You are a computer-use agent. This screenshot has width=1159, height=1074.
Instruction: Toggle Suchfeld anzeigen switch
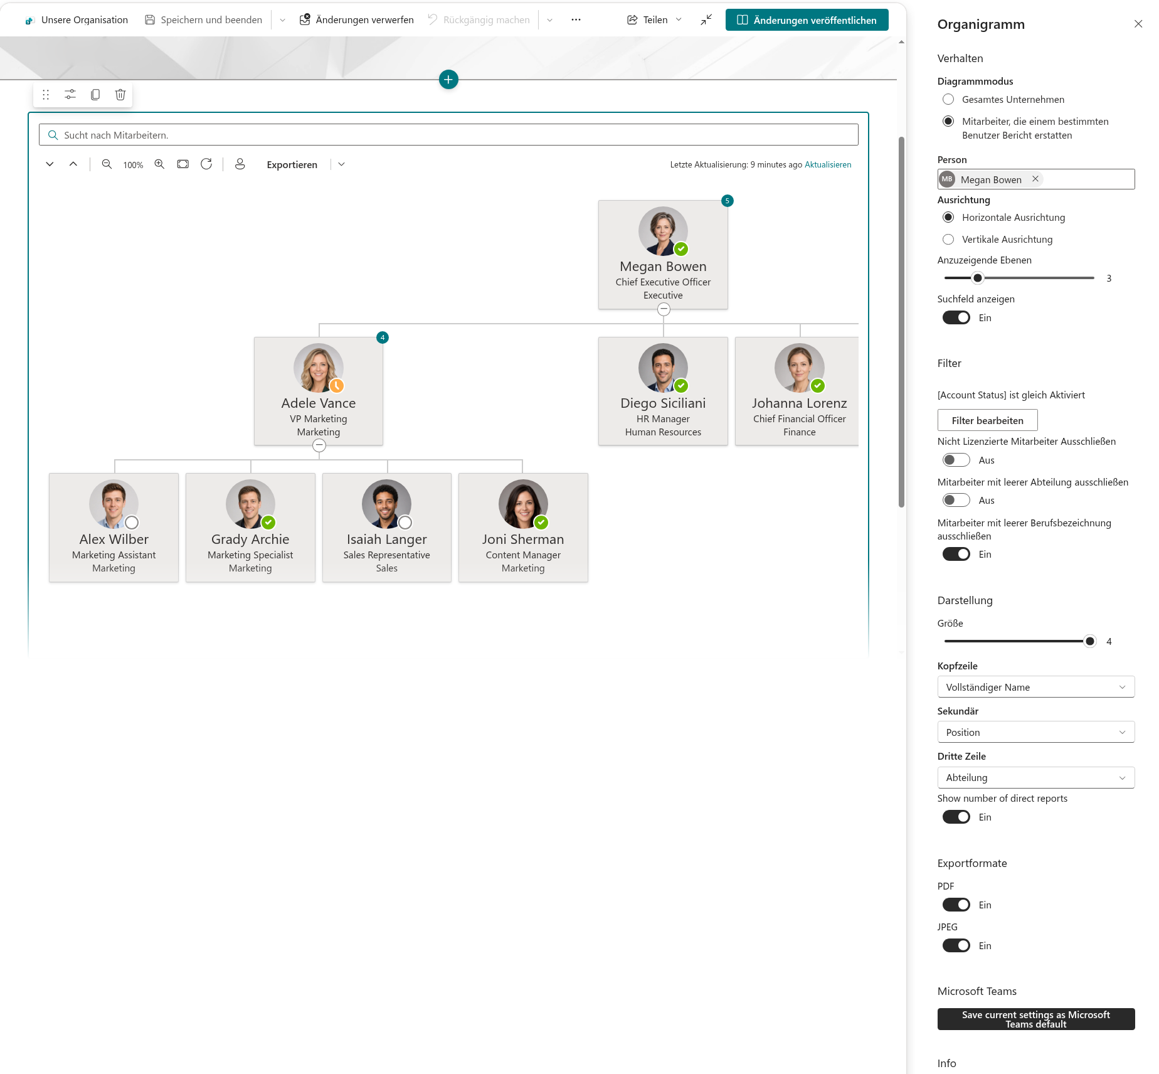(x=956, y=318)
